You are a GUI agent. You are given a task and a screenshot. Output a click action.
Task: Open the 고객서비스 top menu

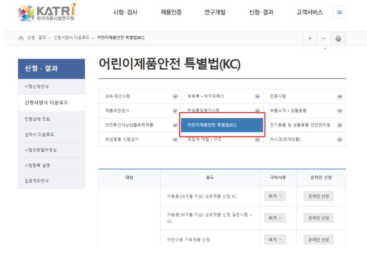[309, 12]
